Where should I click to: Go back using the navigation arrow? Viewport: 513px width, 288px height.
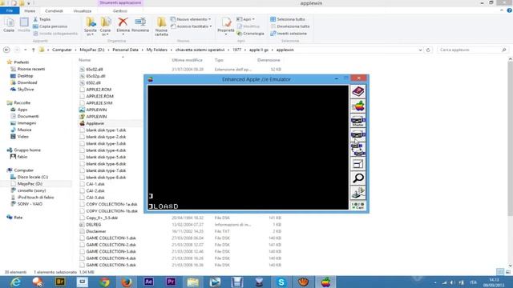coord(6,50)
